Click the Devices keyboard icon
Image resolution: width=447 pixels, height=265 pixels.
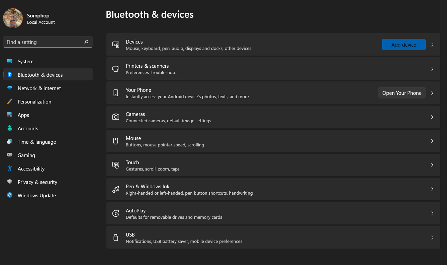click(116, 45)
